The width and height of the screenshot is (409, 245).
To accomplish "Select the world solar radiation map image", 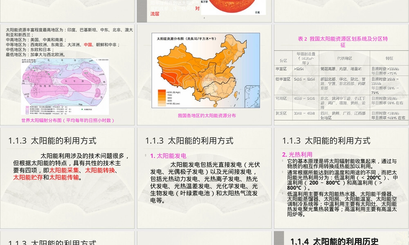I will pos(65,87).
